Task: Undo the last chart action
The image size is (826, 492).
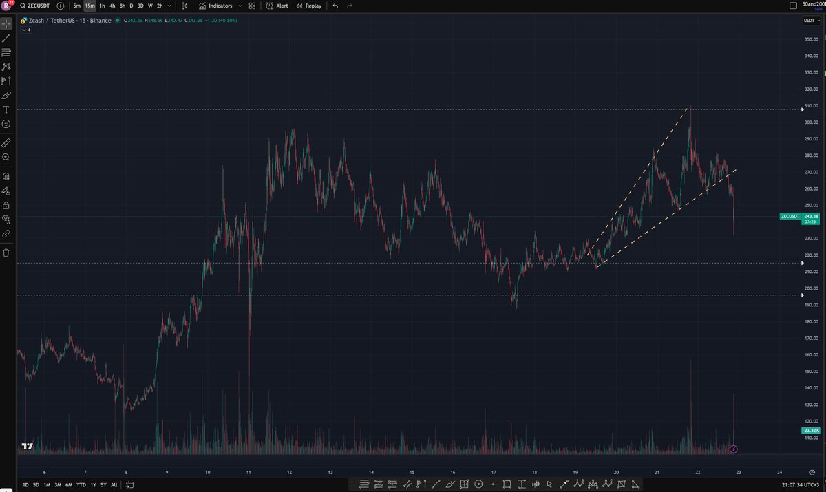Action: tap(335, 6)
